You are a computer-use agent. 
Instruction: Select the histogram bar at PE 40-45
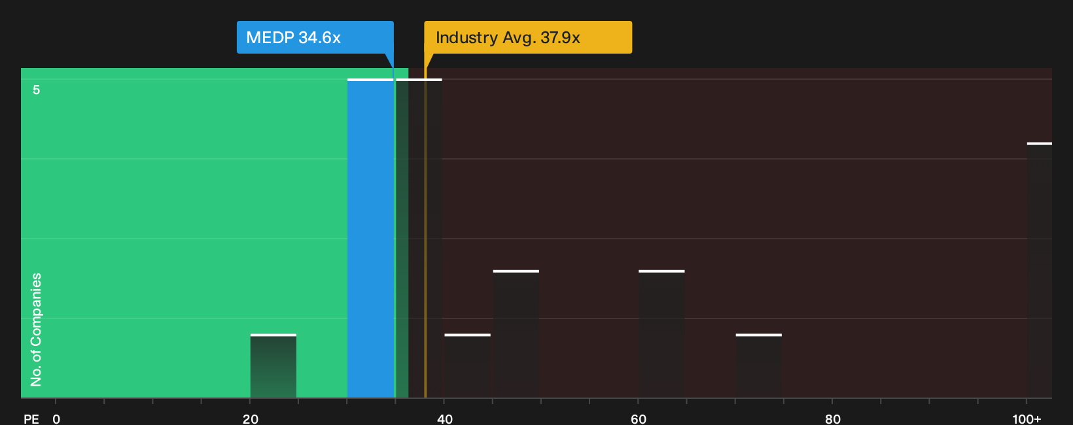(x=467, y=366)
